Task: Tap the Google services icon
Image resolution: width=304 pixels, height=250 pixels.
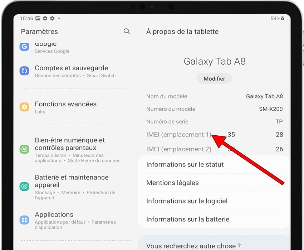Action: (x=24, y=46)
